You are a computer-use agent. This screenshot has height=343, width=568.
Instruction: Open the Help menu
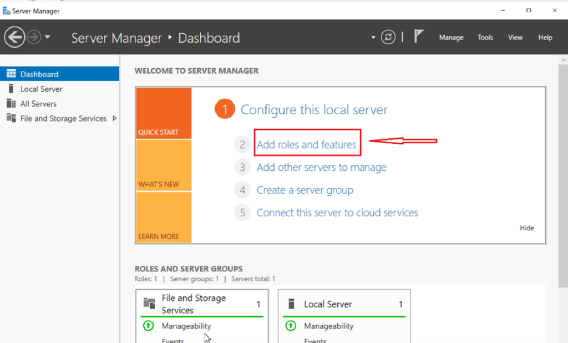point(545,37)
